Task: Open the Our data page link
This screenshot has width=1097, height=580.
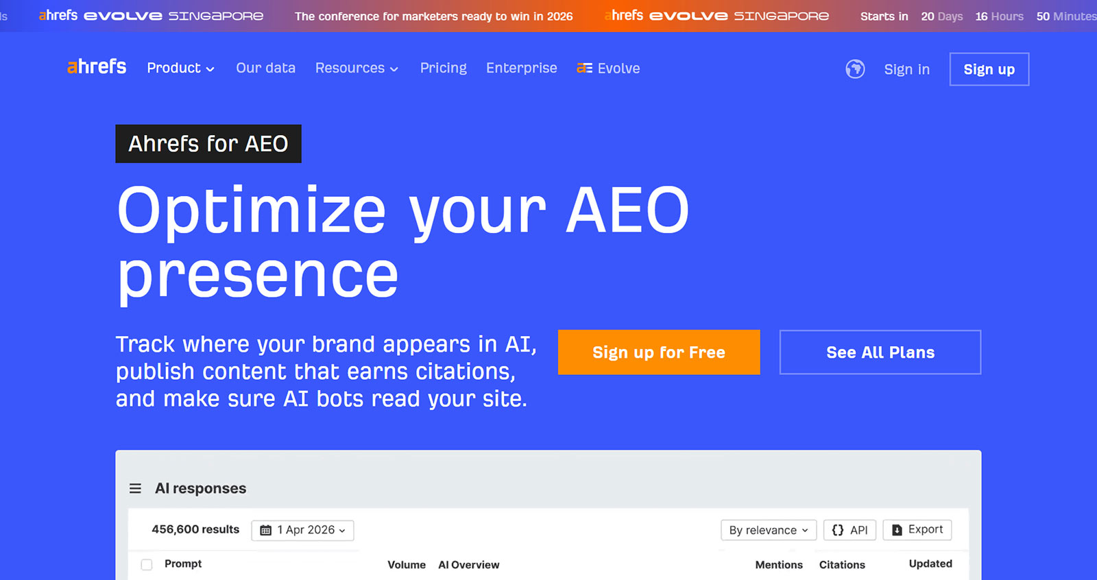Action: point(265,68)
